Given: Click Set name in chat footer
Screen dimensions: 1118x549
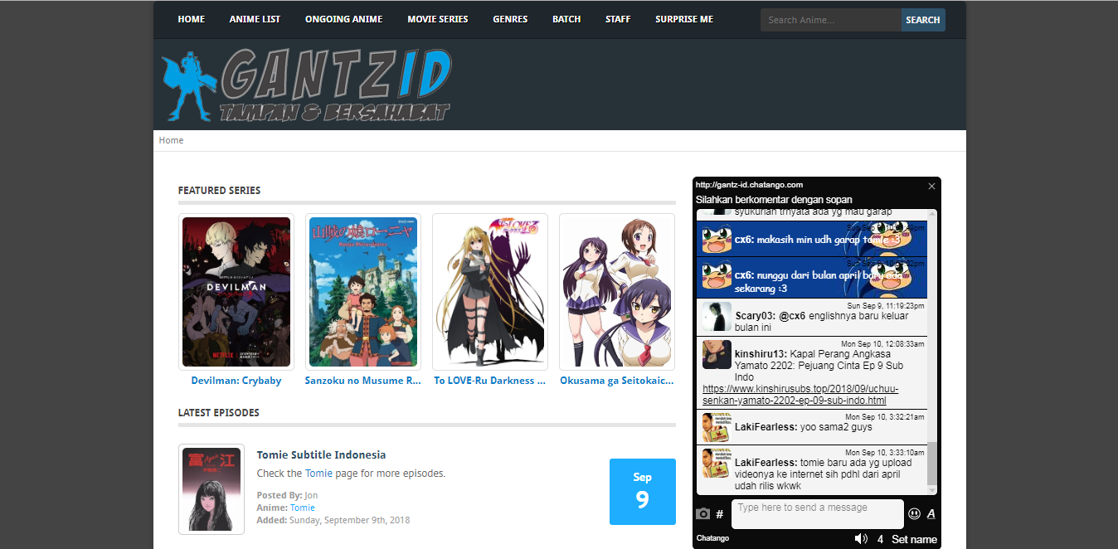Looking at the screenshot, I should coord(914,539).
